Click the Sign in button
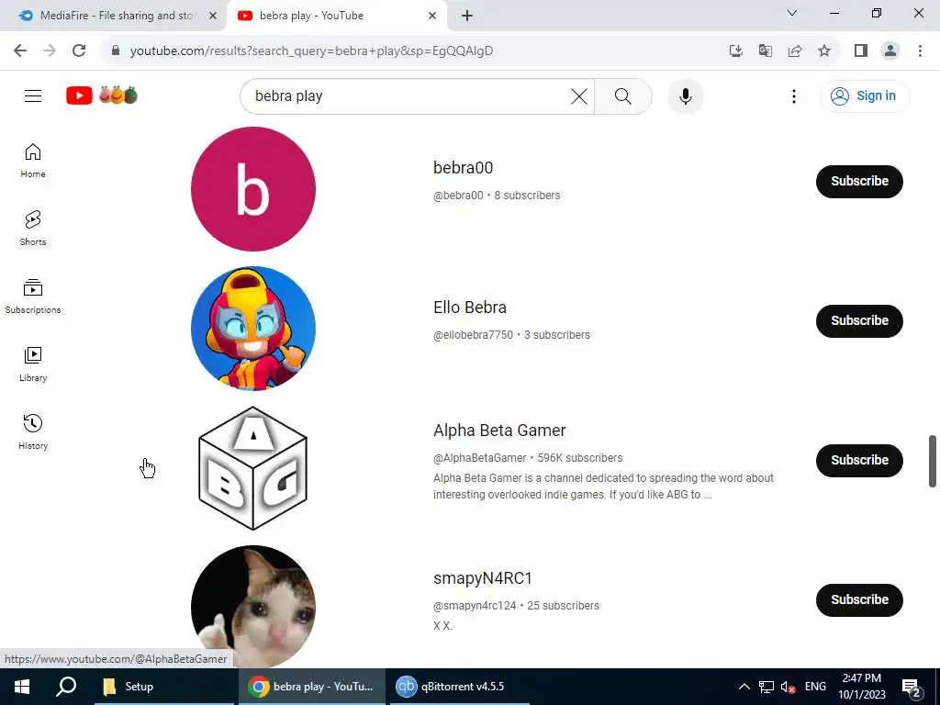940x705 pixels. (865, 95)
